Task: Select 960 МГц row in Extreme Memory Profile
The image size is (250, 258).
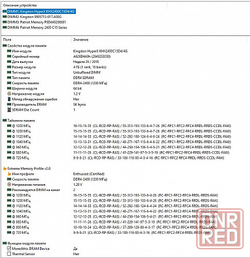Action: click(x=112, y=216)
